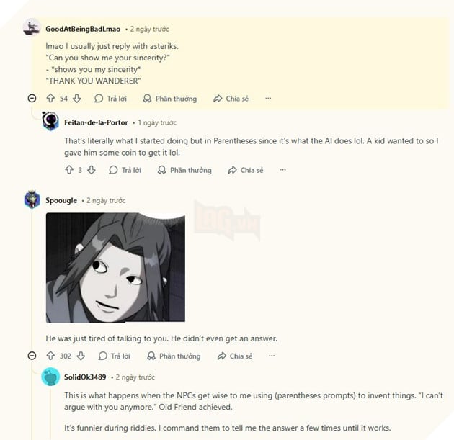
Task: Give Phần thưởng award to Spoougle's comment
Action: coord(174,356)
